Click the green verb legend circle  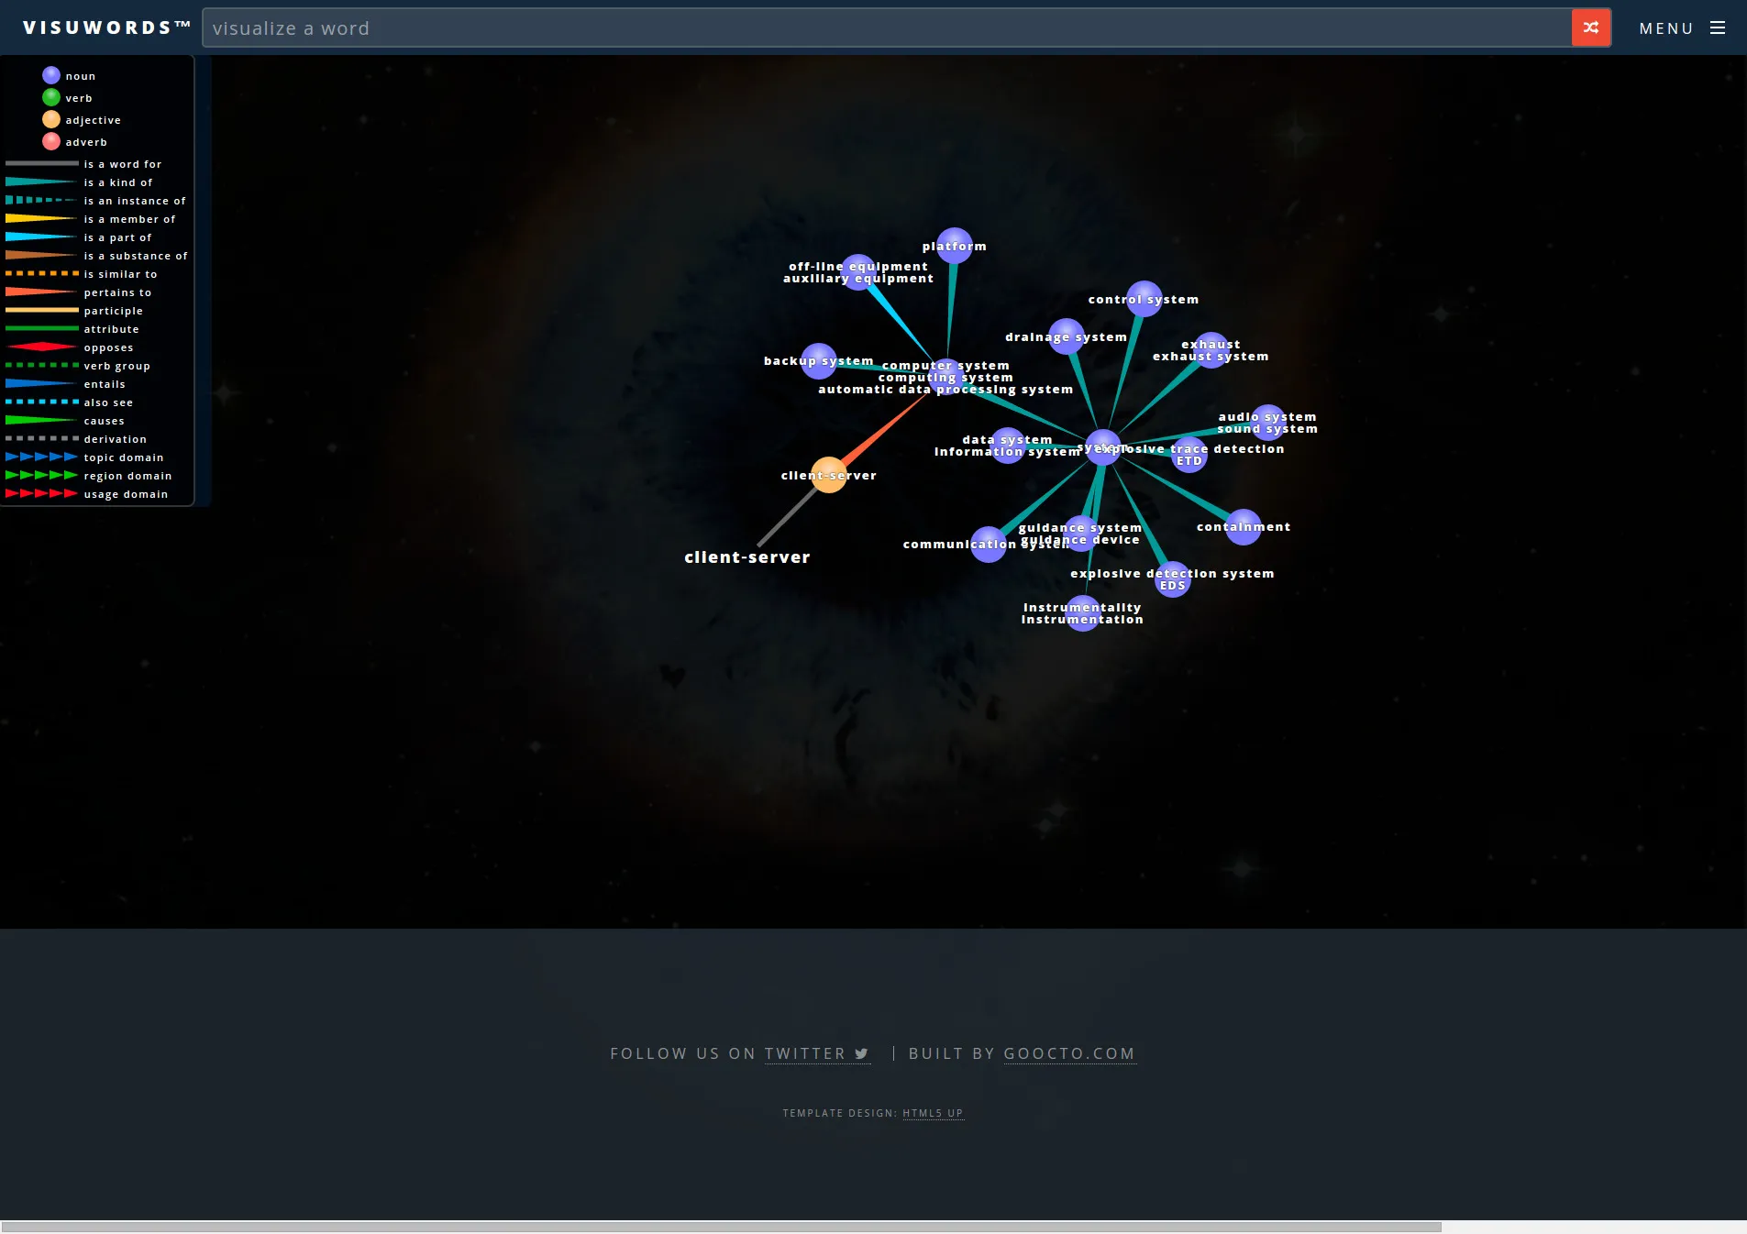tap(50, 96)
